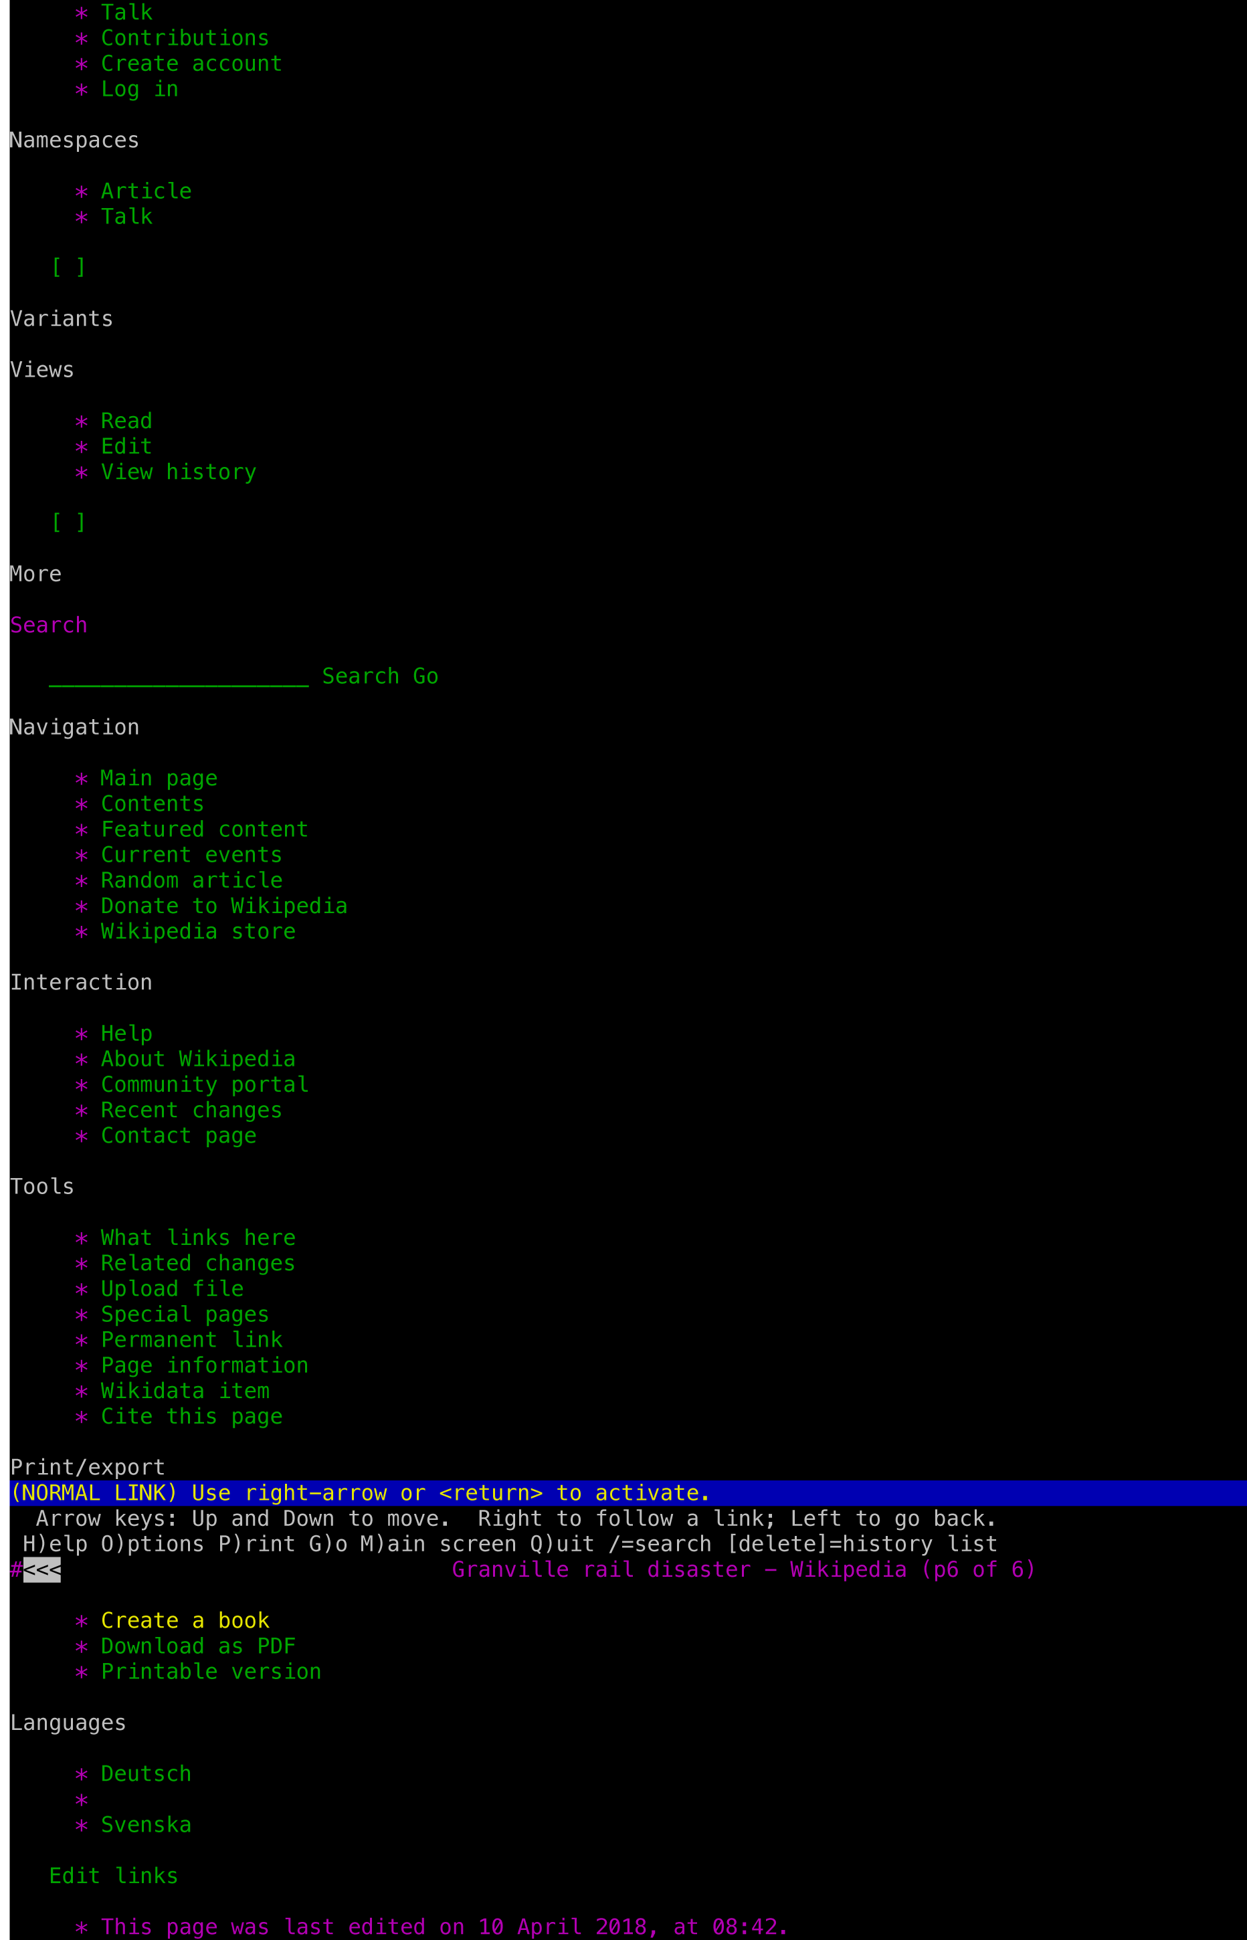The height and width of the screenshot is (1940, 1247).
Task: Switch to Deutsch language version
Action: pos(146,1773)
